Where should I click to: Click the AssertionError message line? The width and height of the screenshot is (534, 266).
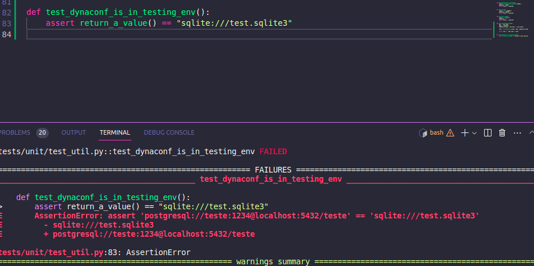(x=257, y=216)
